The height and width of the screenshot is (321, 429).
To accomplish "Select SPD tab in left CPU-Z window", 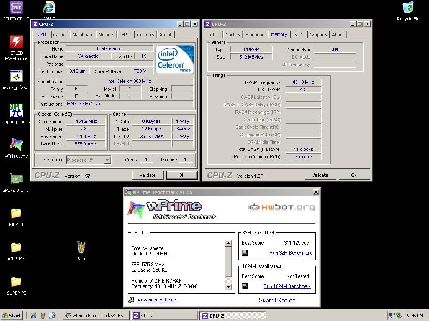I will (x=126, y=35).
